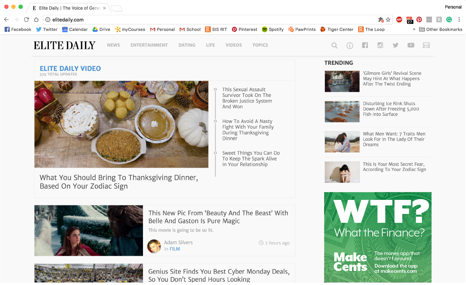This screenshot has height=285, width=466.
Task: Open the NEWS navigation menu
Action: pyautogui.click(x=113, y=45)
